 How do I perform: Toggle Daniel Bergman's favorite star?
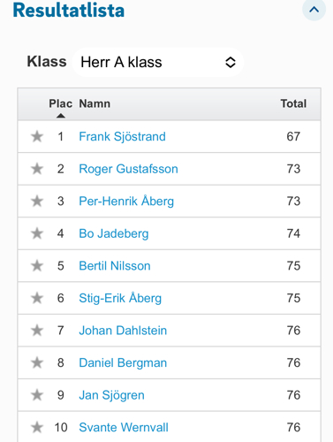pyautogui.click(x=37, y=362)
